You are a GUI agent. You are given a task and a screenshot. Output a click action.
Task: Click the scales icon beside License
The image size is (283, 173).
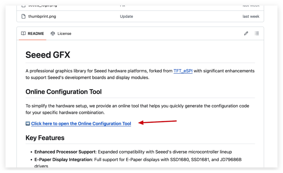point(52,33)
